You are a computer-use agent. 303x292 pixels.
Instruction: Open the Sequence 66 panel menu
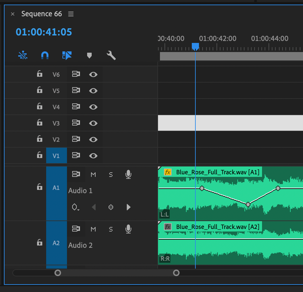pyautogui.click(x=71, y=14)
